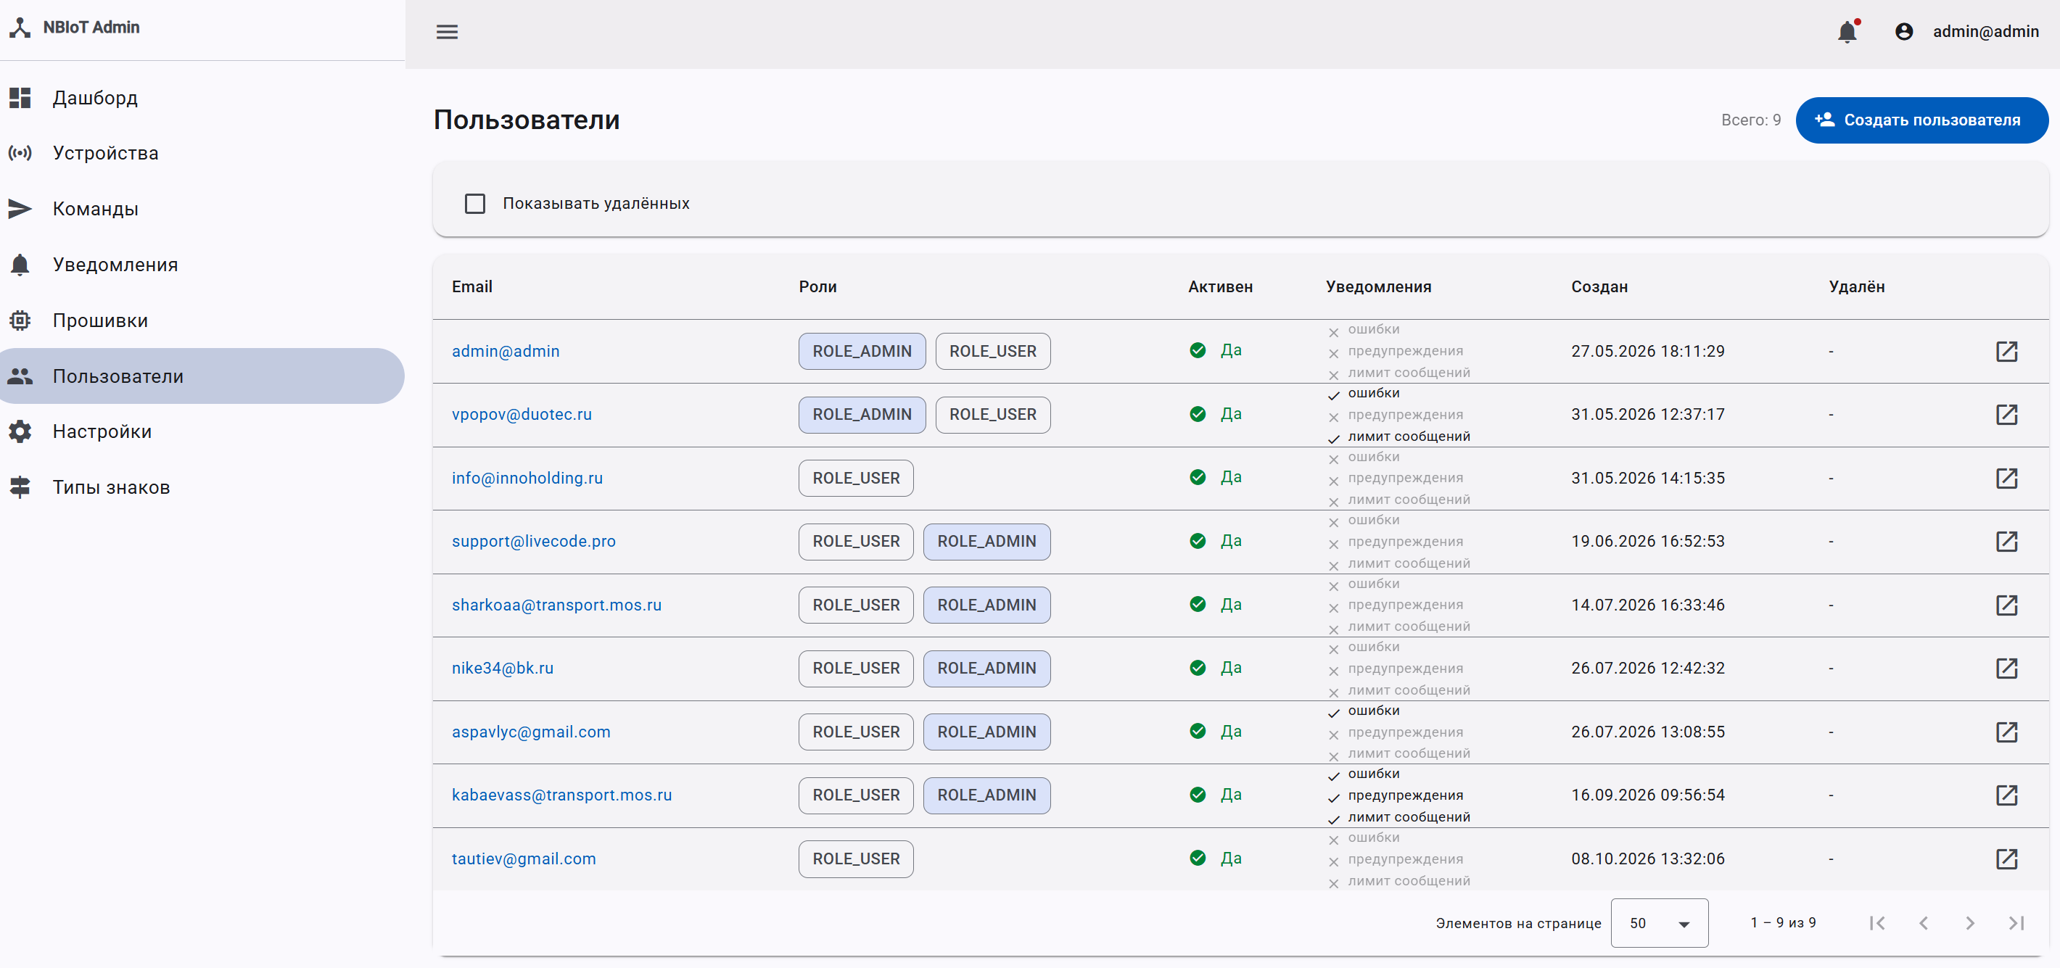Click the Дашборд dashboard icon
Viewport: 2060px width, 968px height.
[20, 97]
